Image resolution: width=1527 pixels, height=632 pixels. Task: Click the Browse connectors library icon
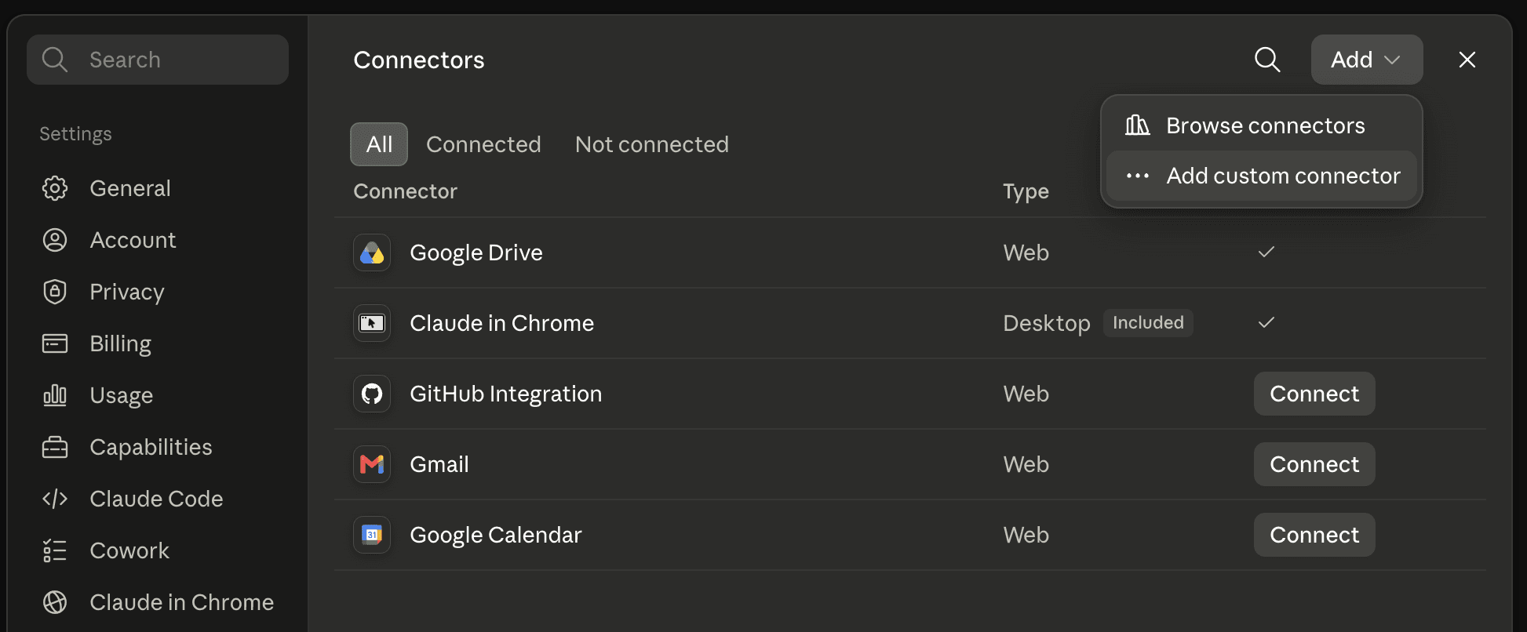click(x=1137, y=125)
